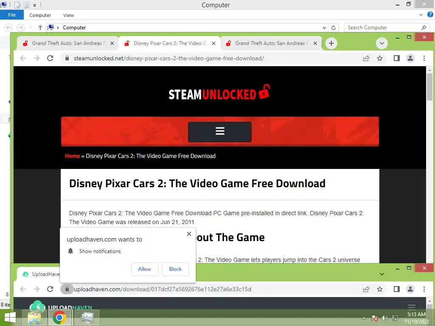Switch to third Grand Theft Auto tab
435x326 pixels.
[x=270, y=43]
